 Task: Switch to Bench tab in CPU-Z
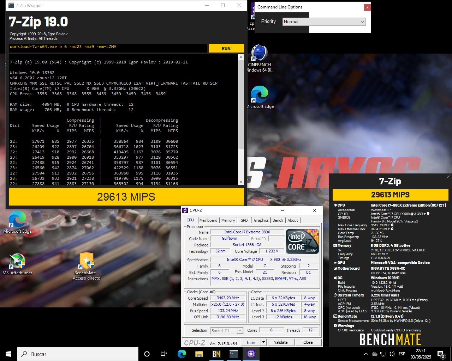pos(278,220)
